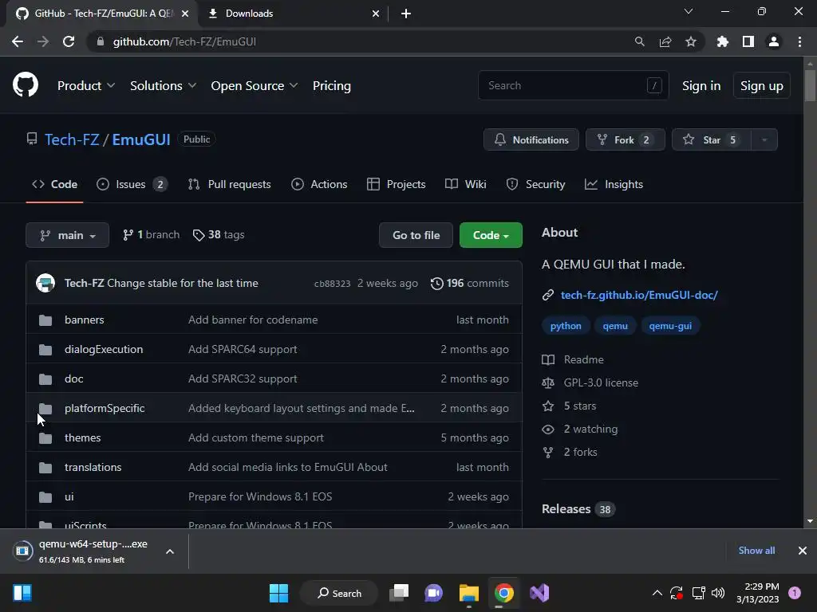817x612 pixels.
Task: Open the Chat app on the taskbar
Action: click(x=433, y=593)
